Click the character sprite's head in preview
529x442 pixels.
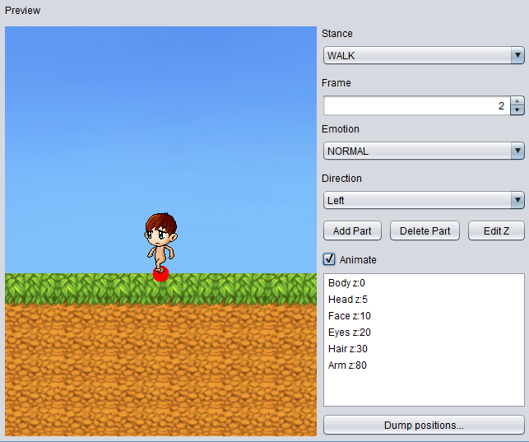click(x=161, y=229)
